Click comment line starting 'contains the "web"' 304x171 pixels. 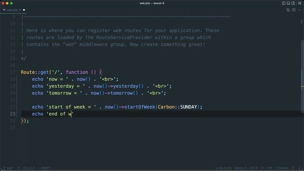click(116, 44)
